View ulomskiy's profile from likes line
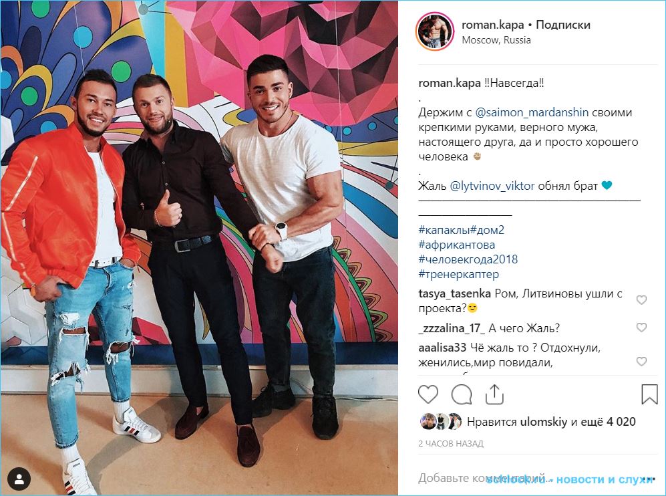Screen dimensions: 666x496 [x=544, y=422]
